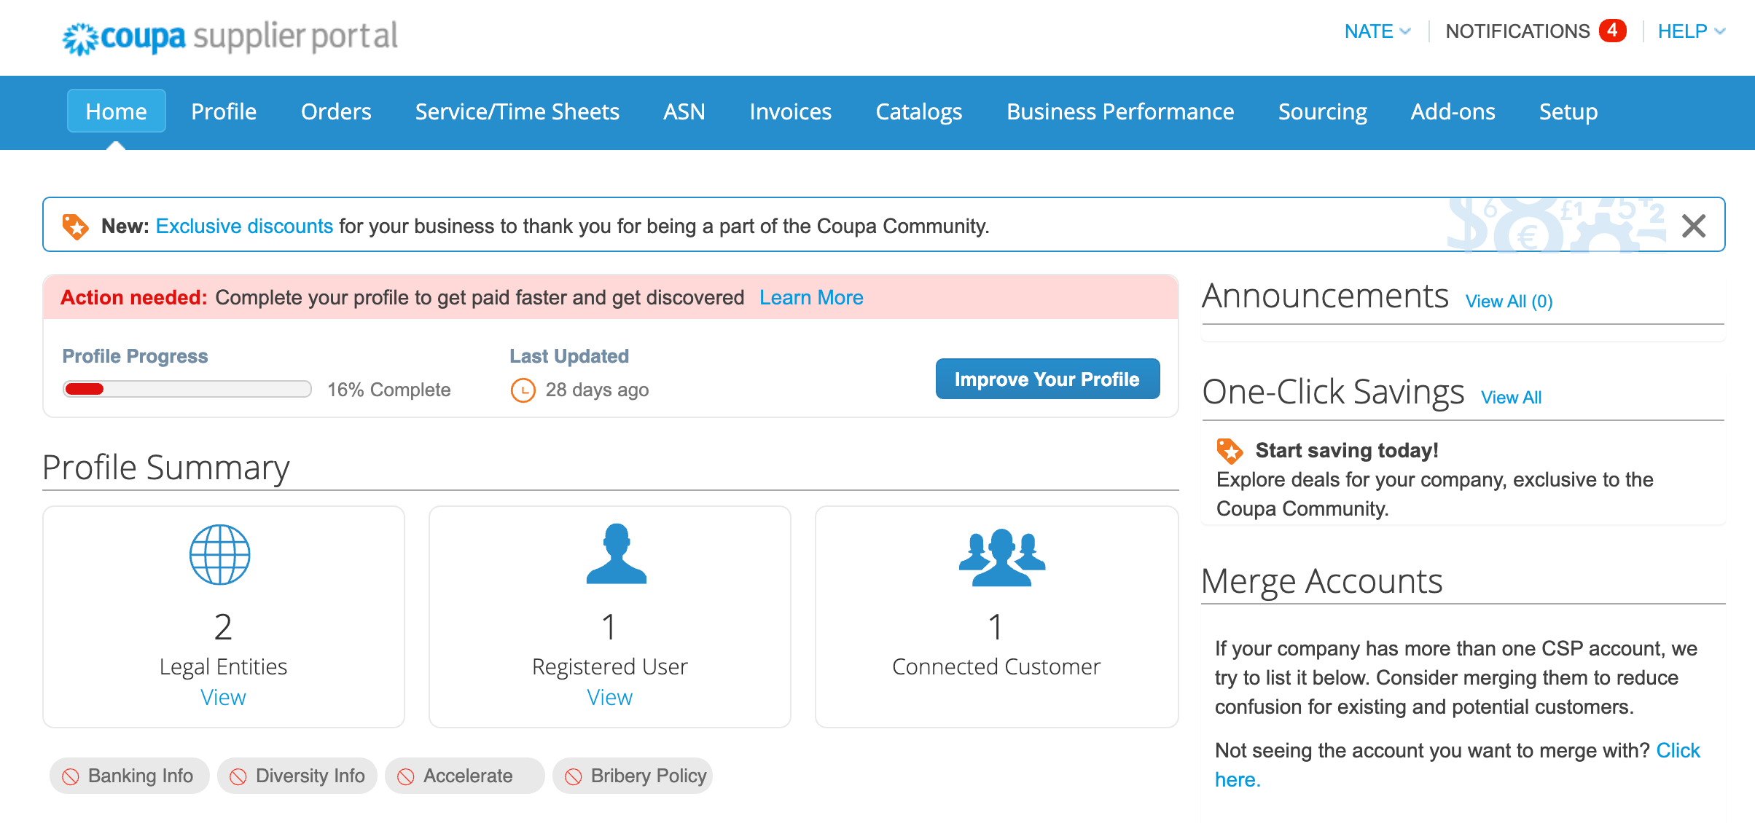Toggle the Bribery Policy status pill
The width and height of the screenshot is (1755, 823).
(x=633, y=776)
